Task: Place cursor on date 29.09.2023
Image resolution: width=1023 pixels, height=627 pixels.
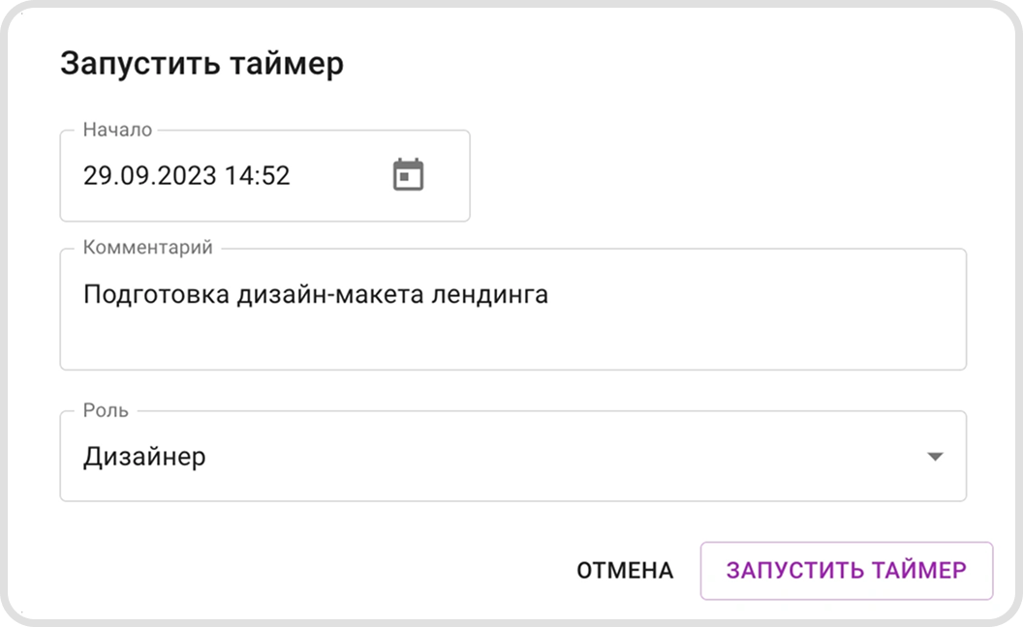Action: pyautogui.click(x=148, y=176)
